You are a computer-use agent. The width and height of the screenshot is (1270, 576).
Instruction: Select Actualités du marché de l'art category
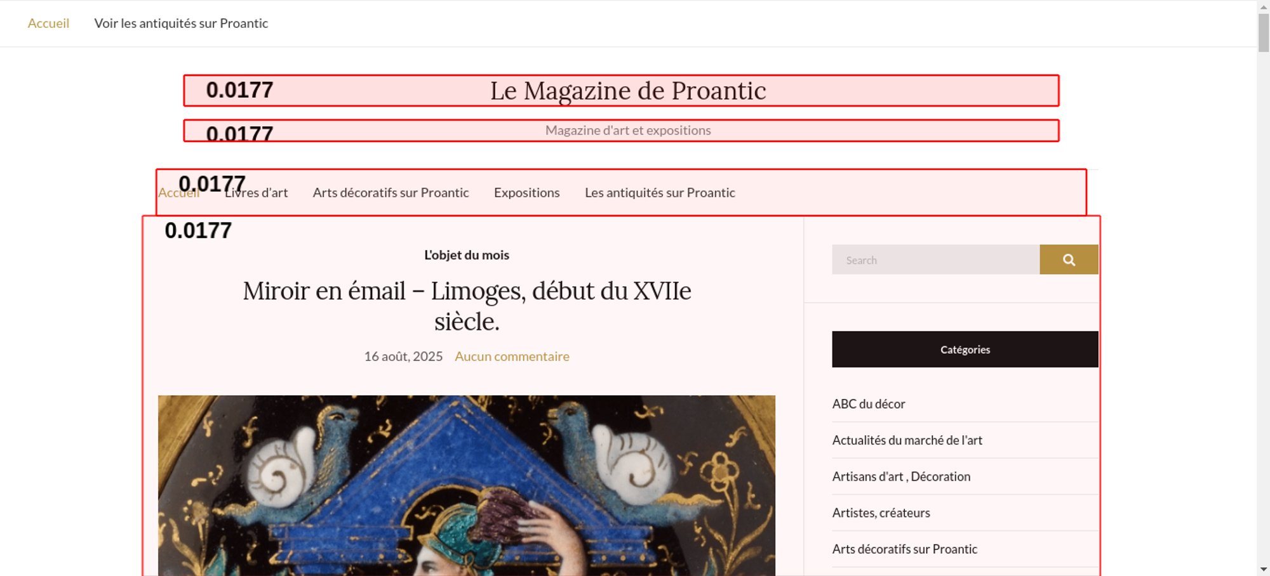coord(907,440)
